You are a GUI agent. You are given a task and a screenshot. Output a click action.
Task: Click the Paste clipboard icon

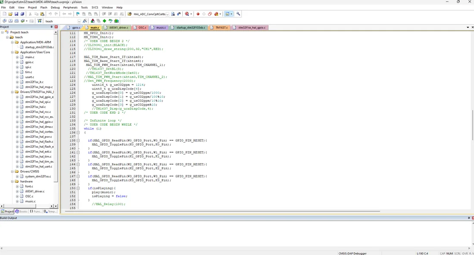(x=42, y=14)
